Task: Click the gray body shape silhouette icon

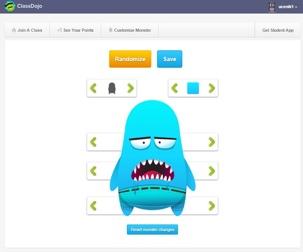Action: (112, 88)
